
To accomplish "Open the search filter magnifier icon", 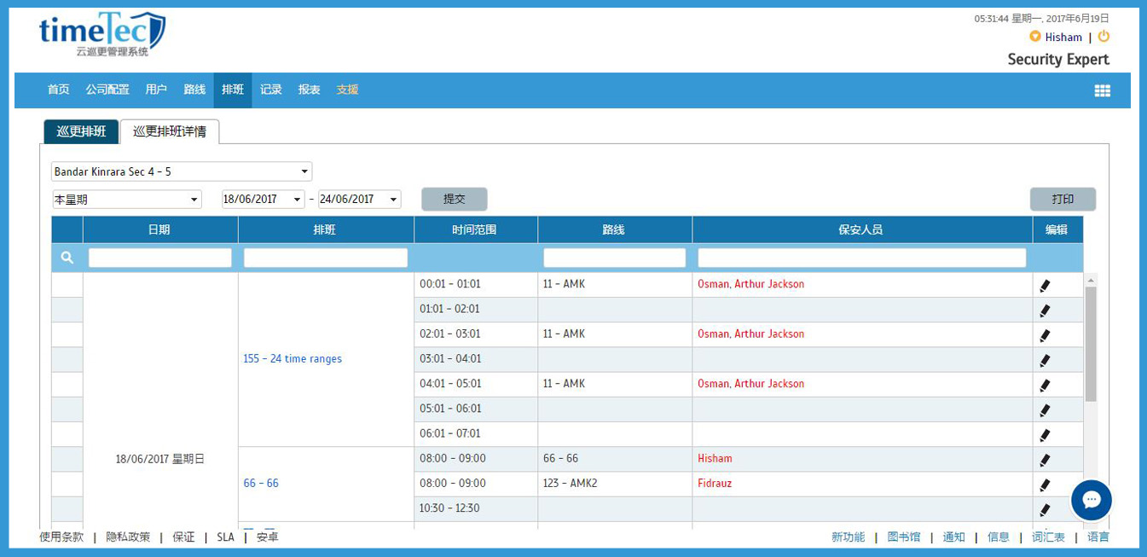I will (x=67, y=257).
